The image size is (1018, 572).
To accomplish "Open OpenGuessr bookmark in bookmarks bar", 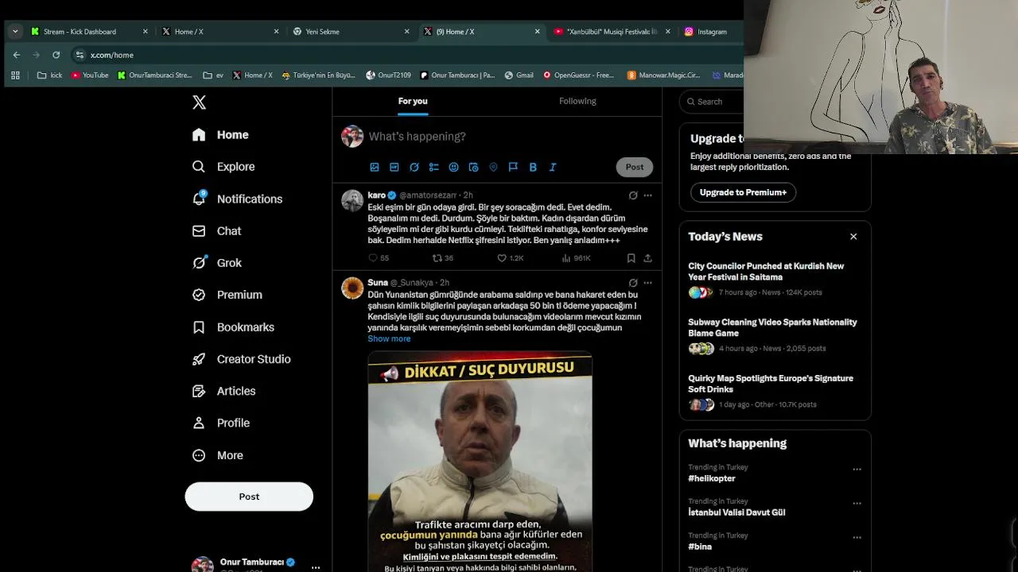I will point(578,75).
